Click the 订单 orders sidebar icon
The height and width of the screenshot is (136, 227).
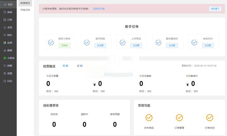point(5,20)
